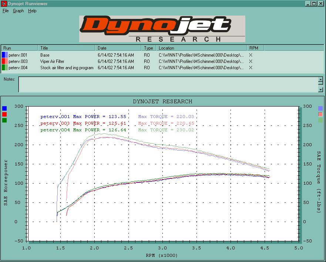Click the peterv.004 row type 'RO' cell
The image size is (326, 262).
point(147,68)
